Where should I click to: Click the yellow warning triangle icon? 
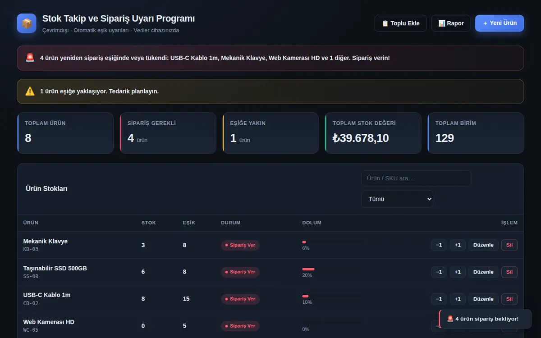pyautogui.click(x=30, y=91)
